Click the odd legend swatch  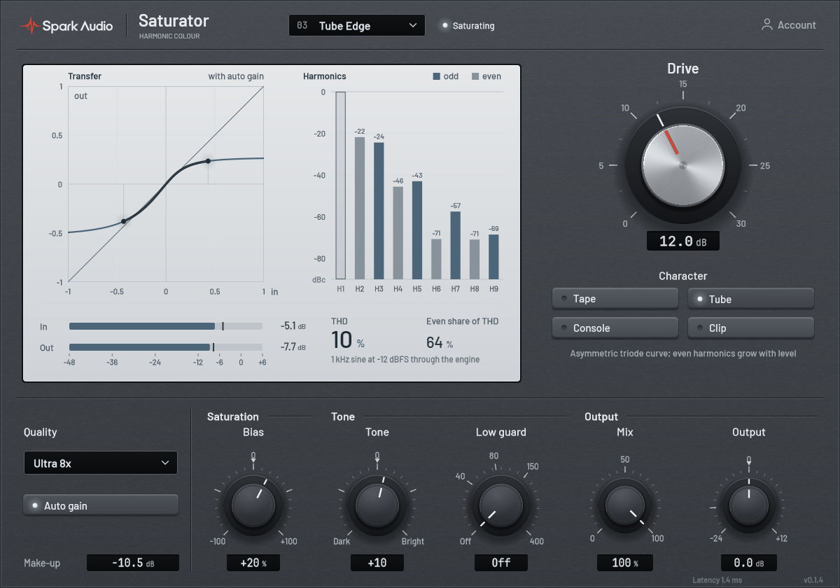(x=437, y=76)
